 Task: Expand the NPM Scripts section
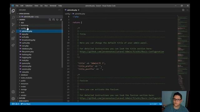tap(24, 101)
